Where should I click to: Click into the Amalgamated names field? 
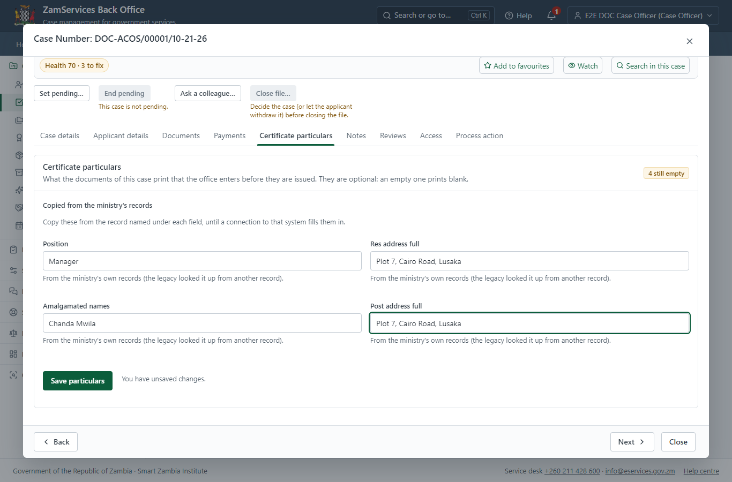202,323
